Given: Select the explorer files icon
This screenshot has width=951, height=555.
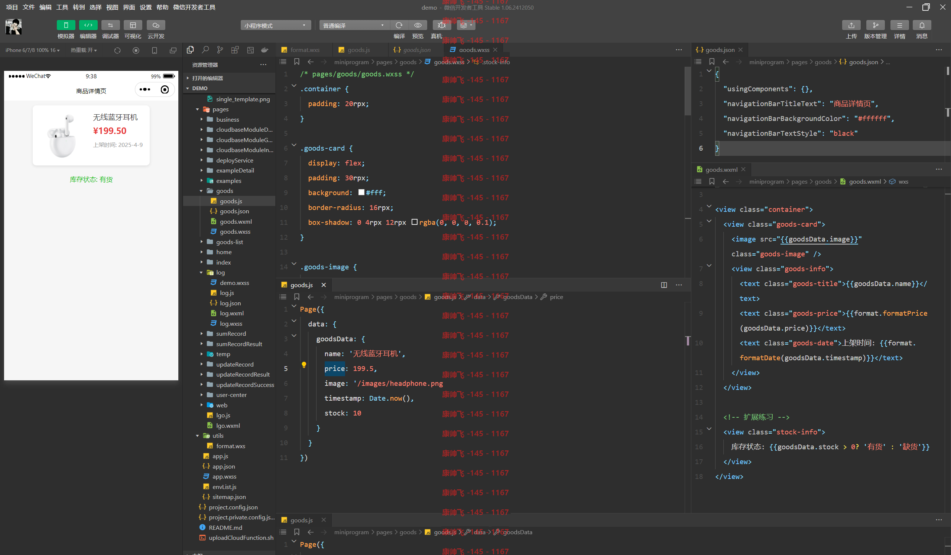Looking at the screenshot, I should point(190,50).
